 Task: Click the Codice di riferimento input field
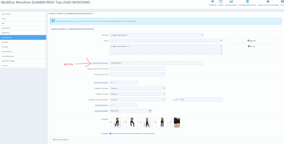tap(156, 63)
